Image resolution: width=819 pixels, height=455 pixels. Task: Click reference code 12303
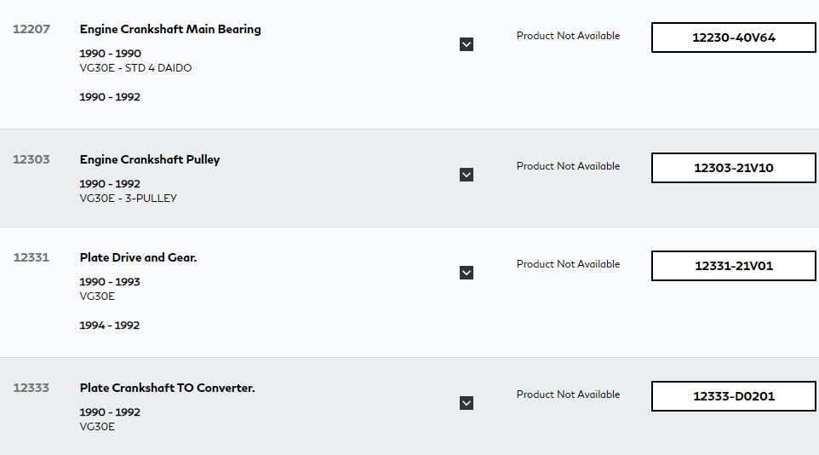31,159
